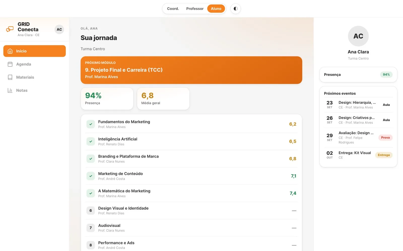Open the Projeto Final e Carreira (TCC) banner
Image resolution: width=403 pixels, height=251 pixels.
click(191, 70)
